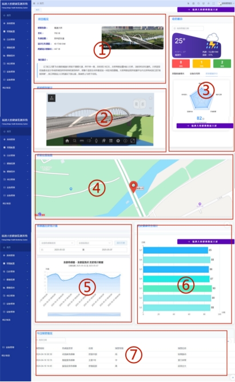The width and height of the screenshot is (235, 382).
Task: Toggle fullscreen icon at viewer toolbar end
Action: tap(133, 141)
